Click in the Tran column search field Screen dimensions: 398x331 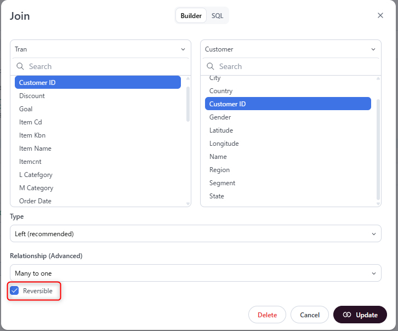(x=104, y=66)
